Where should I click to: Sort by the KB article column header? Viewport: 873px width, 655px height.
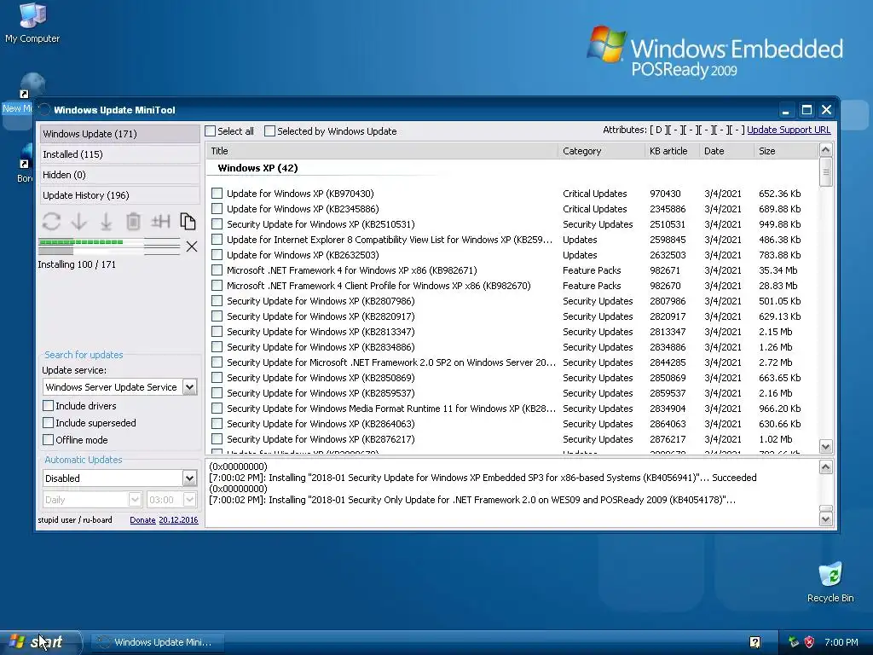coord(672,151)
